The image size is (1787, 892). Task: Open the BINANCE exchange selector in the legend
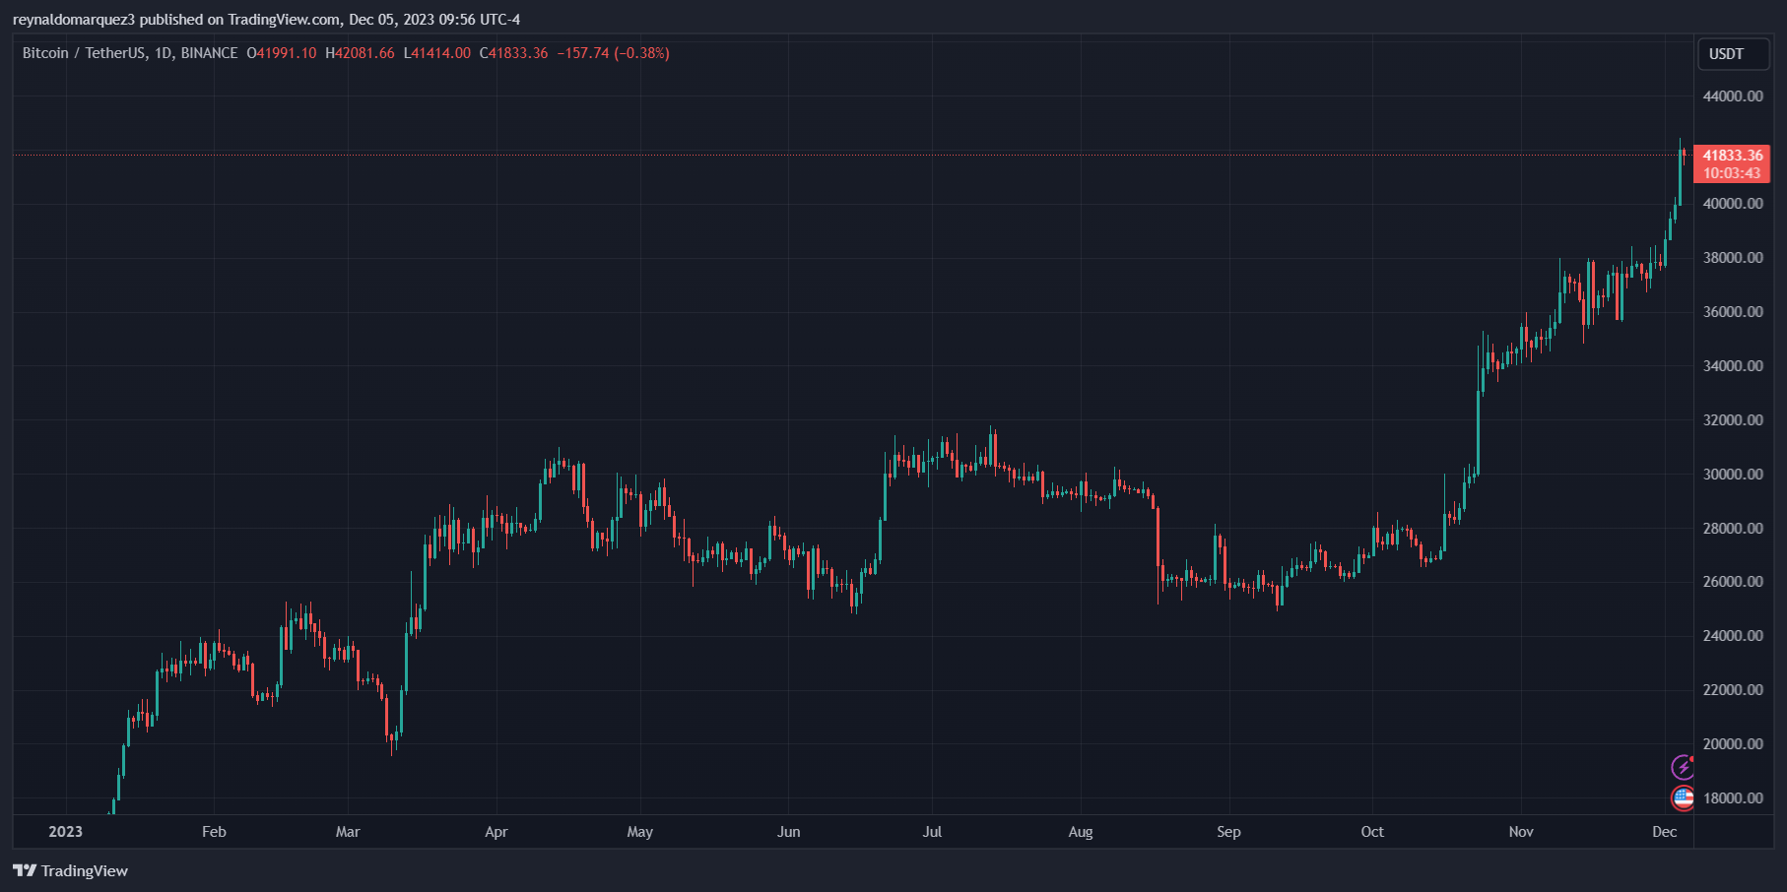[x=205, y=53]
